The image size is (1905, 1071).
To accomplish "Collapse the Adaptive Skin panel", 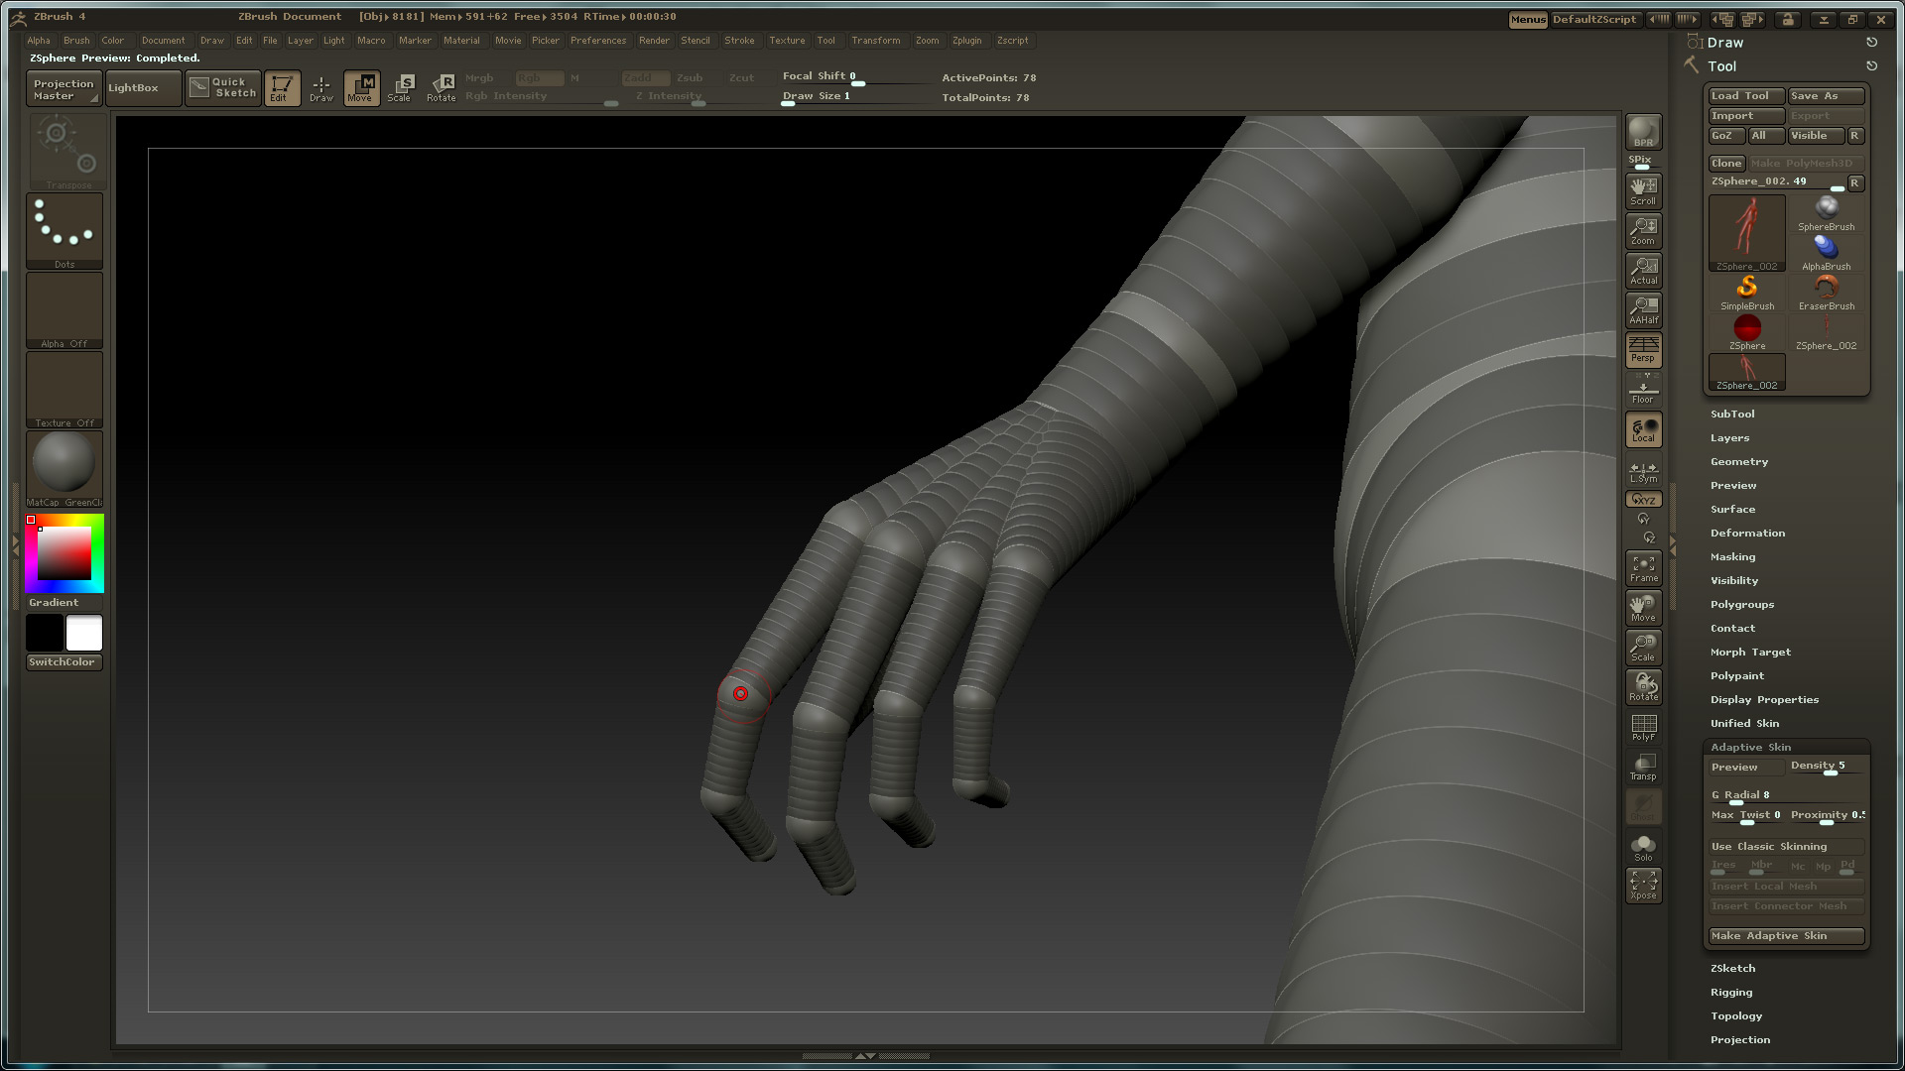I will click(1750, 747).
